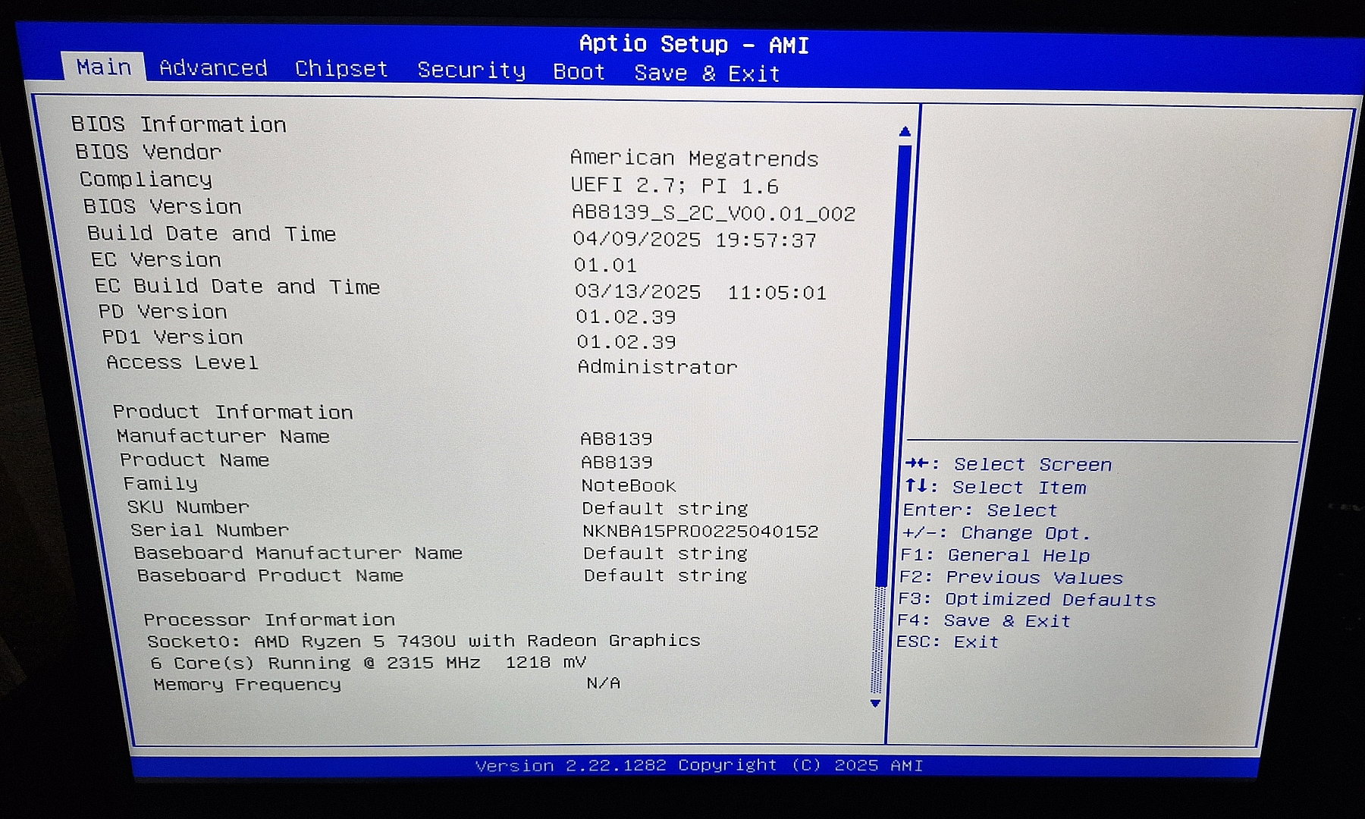Click the 'F3: Optimized Defaults' hint
Viewport: 1365px width, 819px height.
pos(1027,599)
